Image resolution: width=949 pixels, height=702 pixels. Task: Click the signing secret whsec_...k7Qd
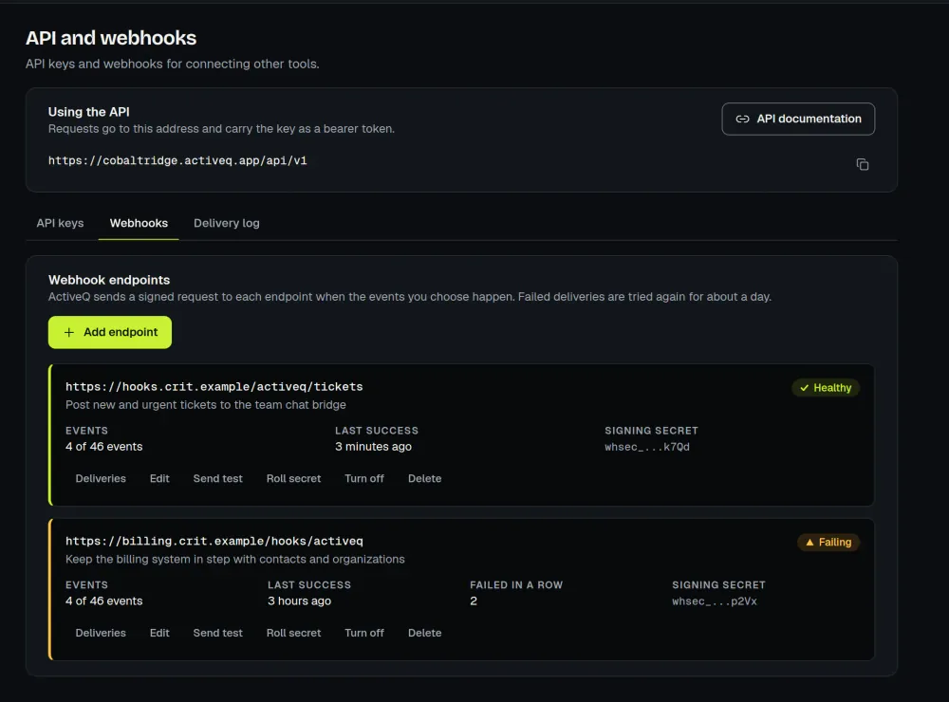click(647, 447)
